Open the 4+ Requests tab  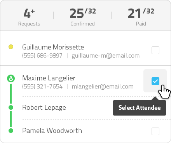coord(29,17)
